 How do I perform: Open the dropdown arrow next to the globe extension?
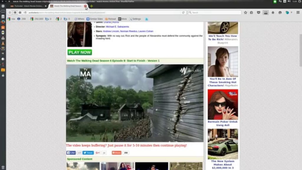[x=291, y=12]
